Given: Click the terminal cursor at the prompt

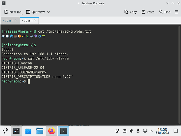Looking at the screenshot, I should click(29, 81).
